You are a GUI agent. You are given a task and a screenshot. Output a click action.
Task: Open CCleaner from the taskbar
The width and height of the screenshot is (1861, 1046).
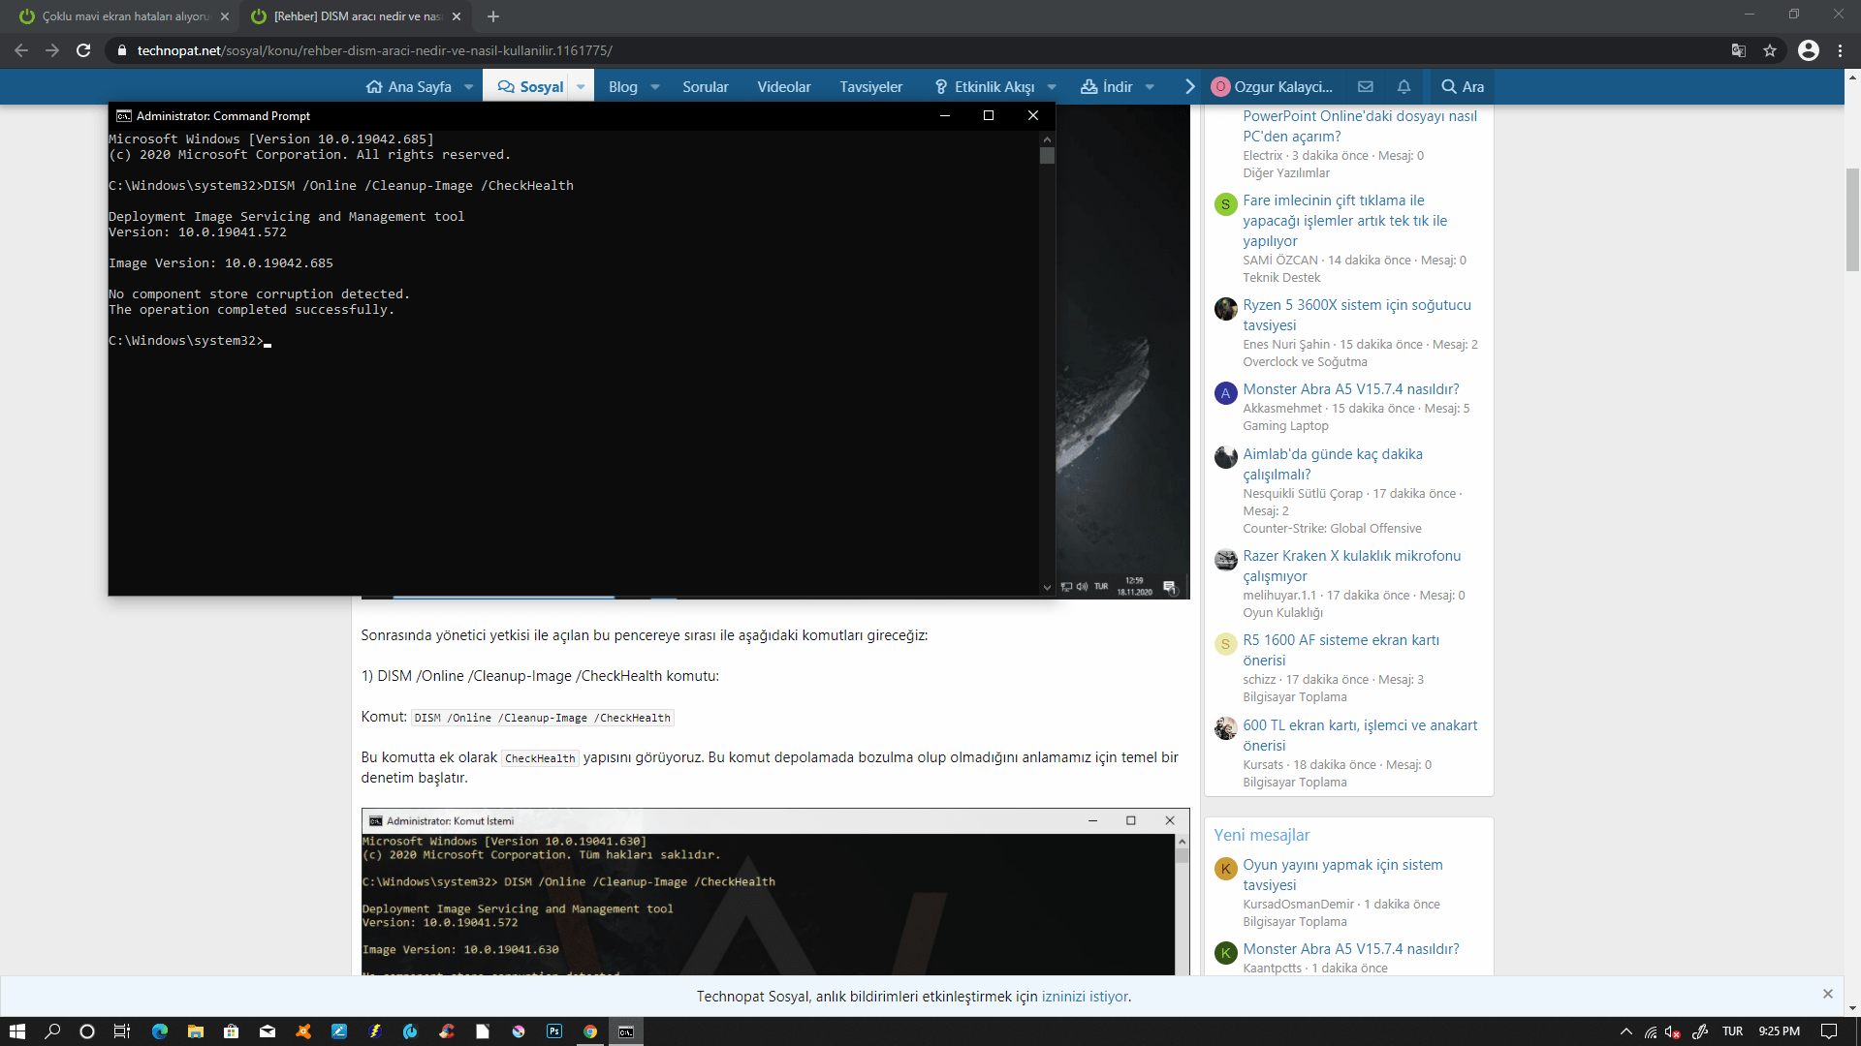click(x=446, y=1031)
